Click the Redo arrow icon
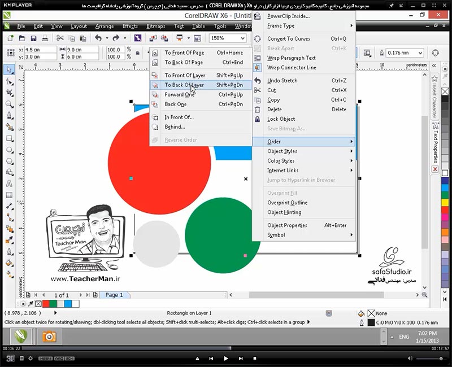 (x=116, y=38)
